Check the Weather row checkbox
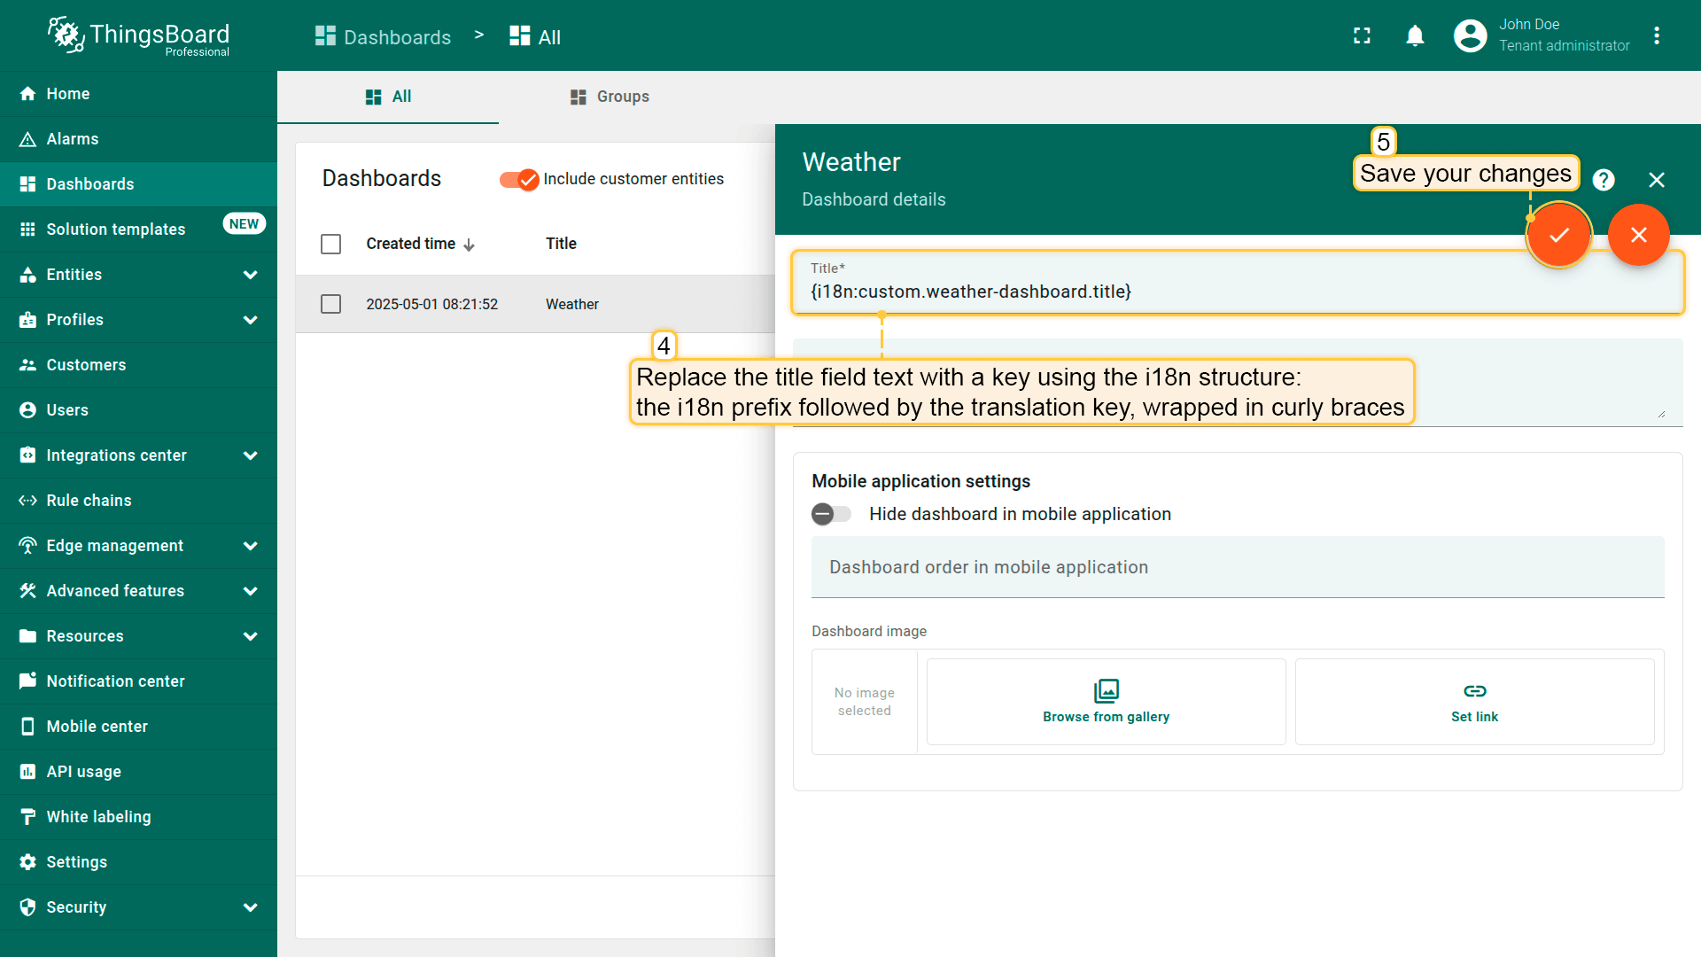The width and height of the screenshot is (1701, 957). click(x=330, y=304)
